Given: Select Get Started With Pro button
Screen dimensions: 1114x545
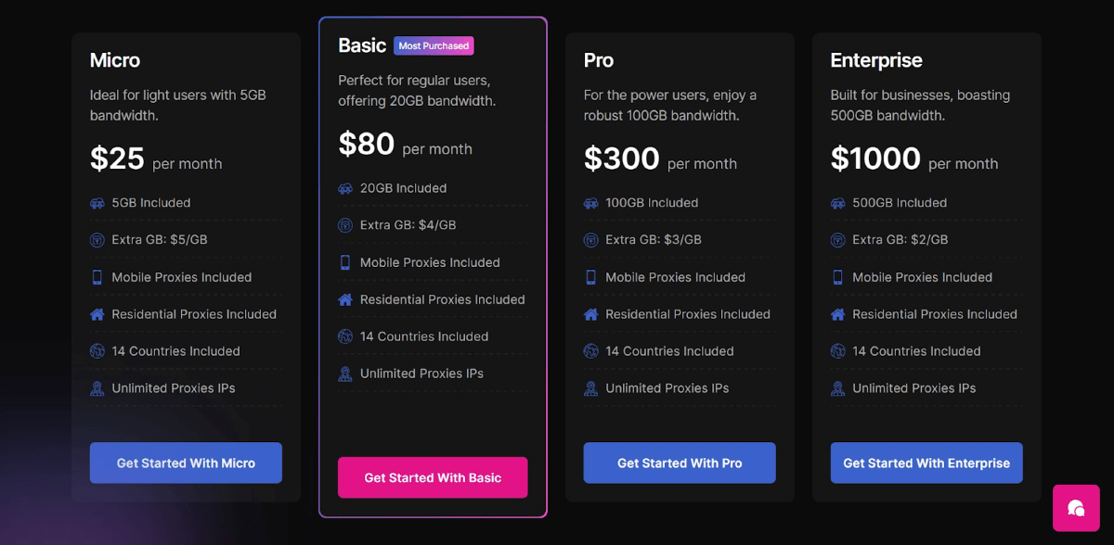Looking at the screenshot, I should [x=680, y=463].
